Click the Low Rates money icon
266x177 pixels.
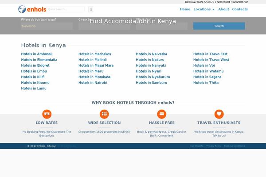pos(47,114)
